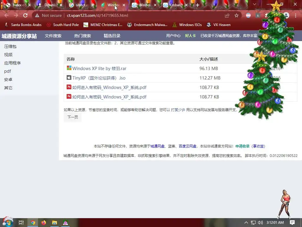The height and width of the screenshot is (227, 302).
Task: Click the Chrome taskbar icon
Action: (33, 223)
